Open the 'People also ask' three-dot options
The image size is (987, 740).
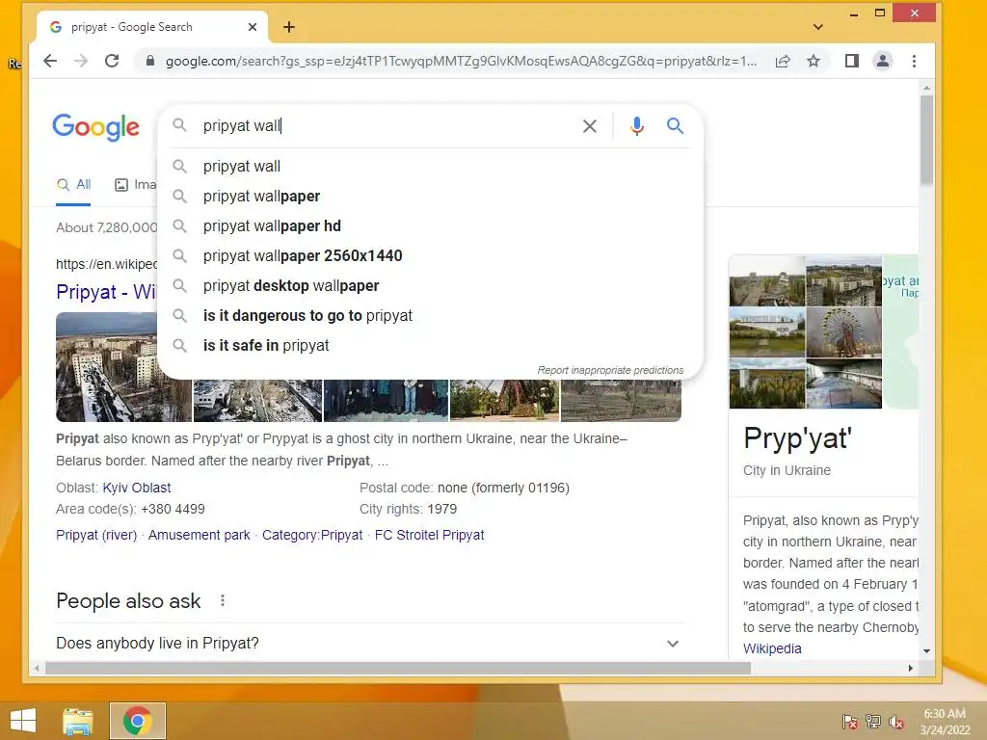pyautogui.click(x=223, y=601)
